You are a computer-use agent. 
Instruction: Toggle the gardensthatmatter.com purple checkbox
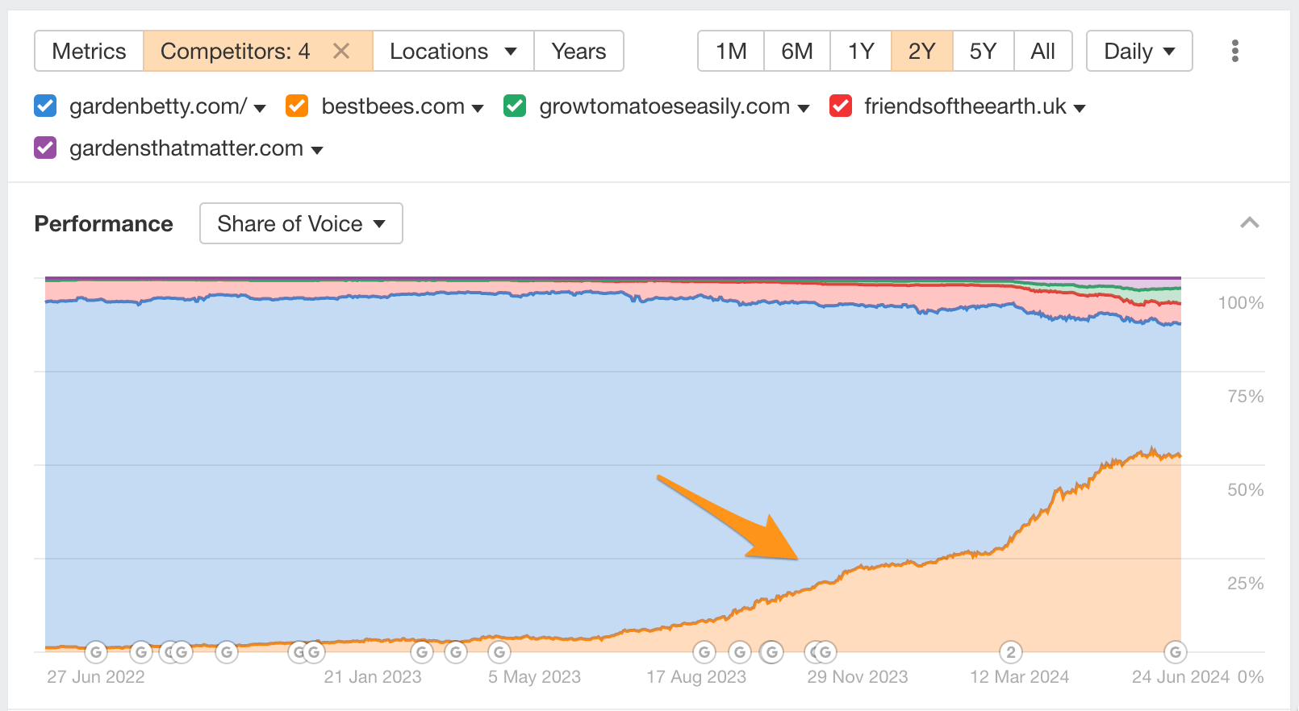45,148
